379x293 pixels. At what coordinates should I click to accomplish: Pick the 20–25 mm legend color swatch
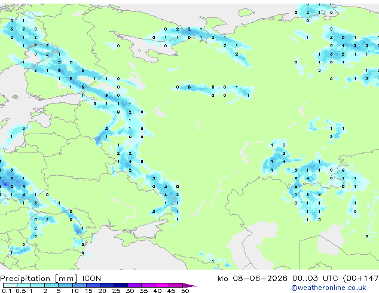pyautogui.click(x=107, y=285)
